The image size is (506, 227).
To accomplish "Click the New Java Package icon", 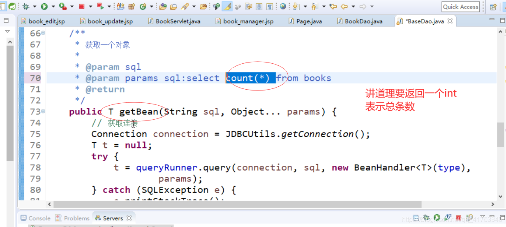I will coord(132,7).
